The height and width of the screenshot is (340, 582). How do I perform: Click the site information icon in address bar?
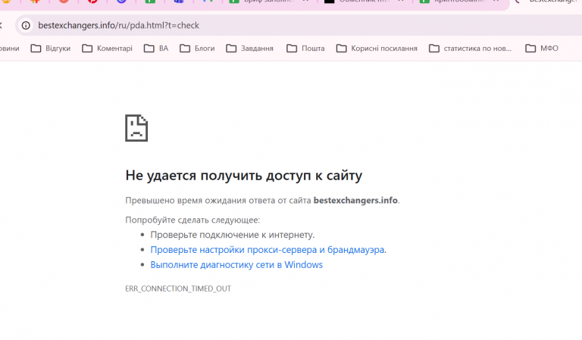click(26, 25)
